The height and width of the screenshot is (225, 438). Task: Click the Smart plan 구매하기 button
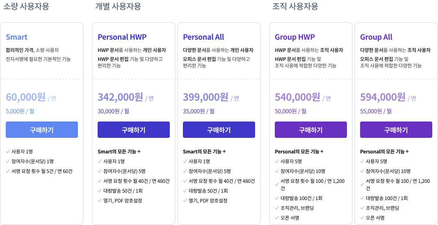click(x=42, y=130)
